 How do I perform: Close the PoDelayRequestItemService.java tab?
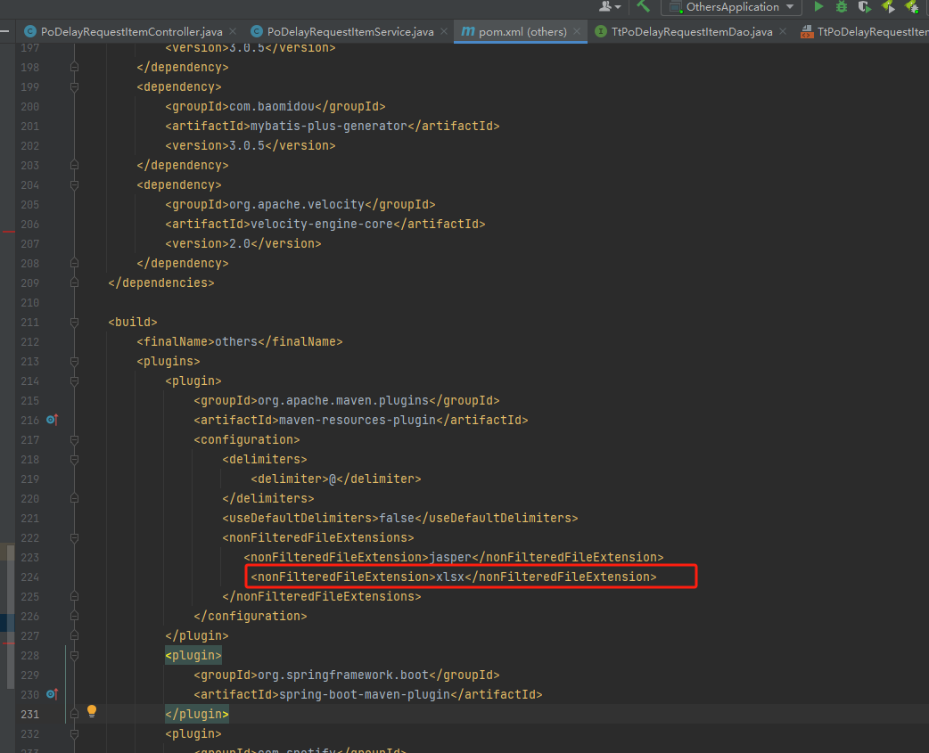(x=444, y=31)
